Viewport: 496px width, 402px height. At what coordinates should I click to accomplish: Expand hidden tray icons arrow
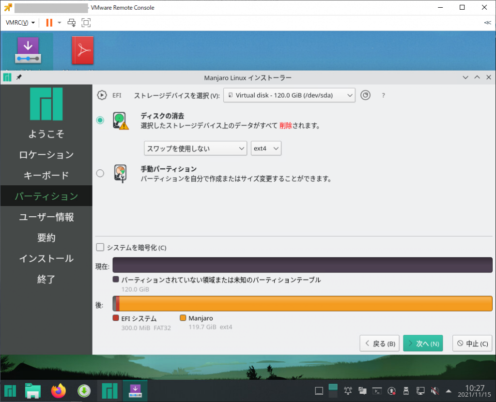pos(449,391)
